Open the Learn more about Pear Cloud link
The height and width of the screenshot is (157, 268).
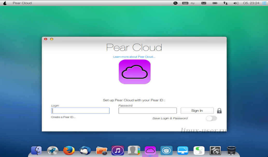pos(134,57)
